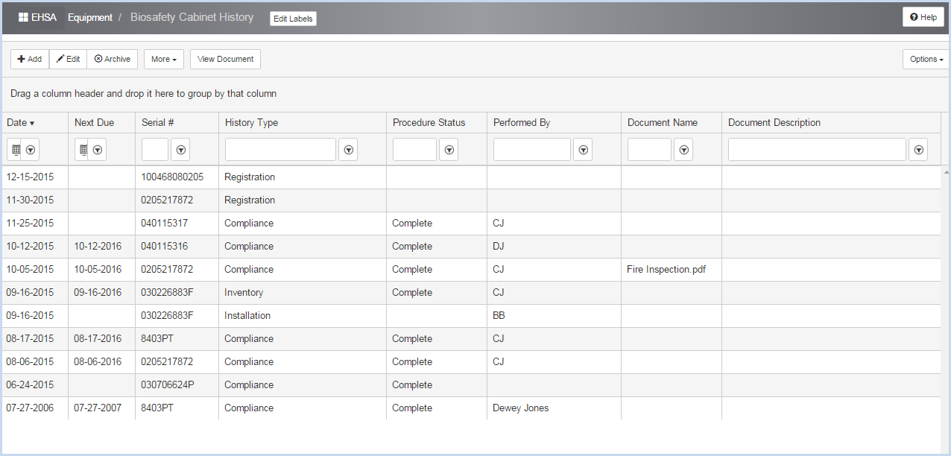Click the DJ performed-by cell
The height and width of the screenshot is (456, 951).
(x=554, y=247)
